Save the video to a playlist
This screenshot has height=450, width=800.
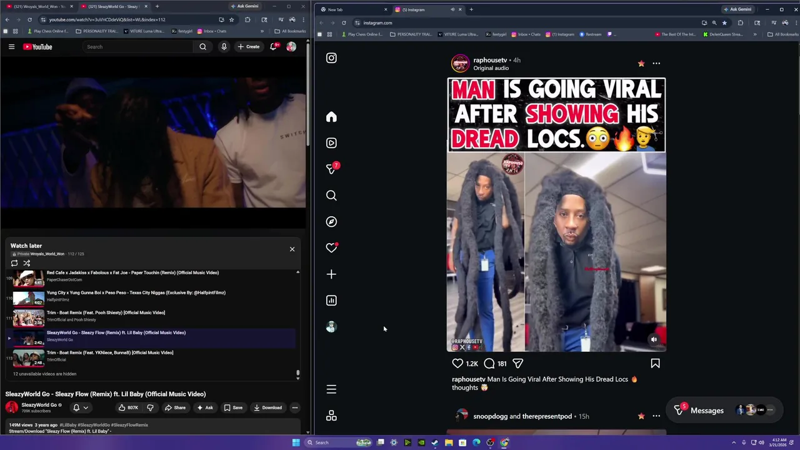(233, 407)
